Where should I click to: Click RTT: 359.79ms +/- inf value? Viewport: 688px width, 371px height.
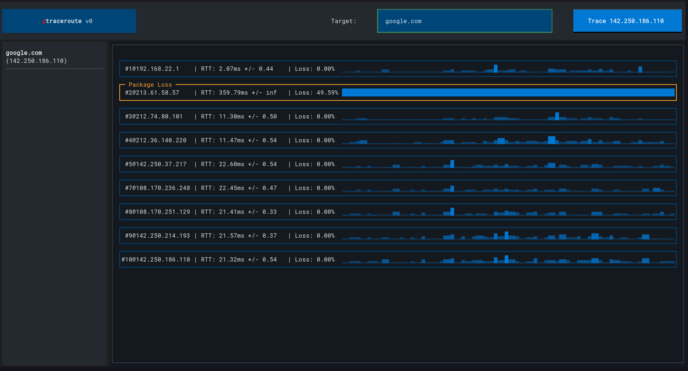click(x=239, y=92)
